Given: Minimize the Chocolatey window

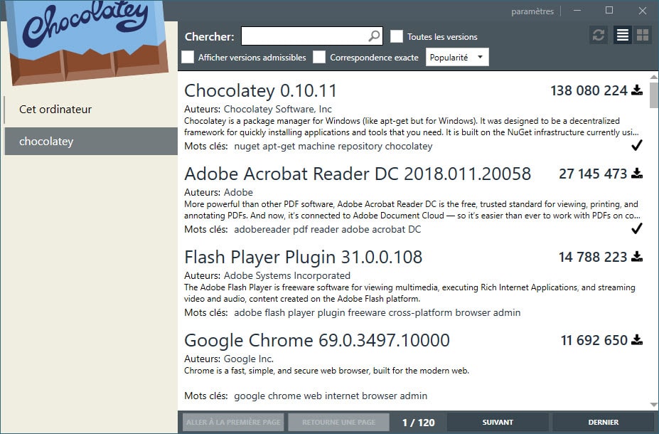Looking at the screenshot, I should (577, 11).
